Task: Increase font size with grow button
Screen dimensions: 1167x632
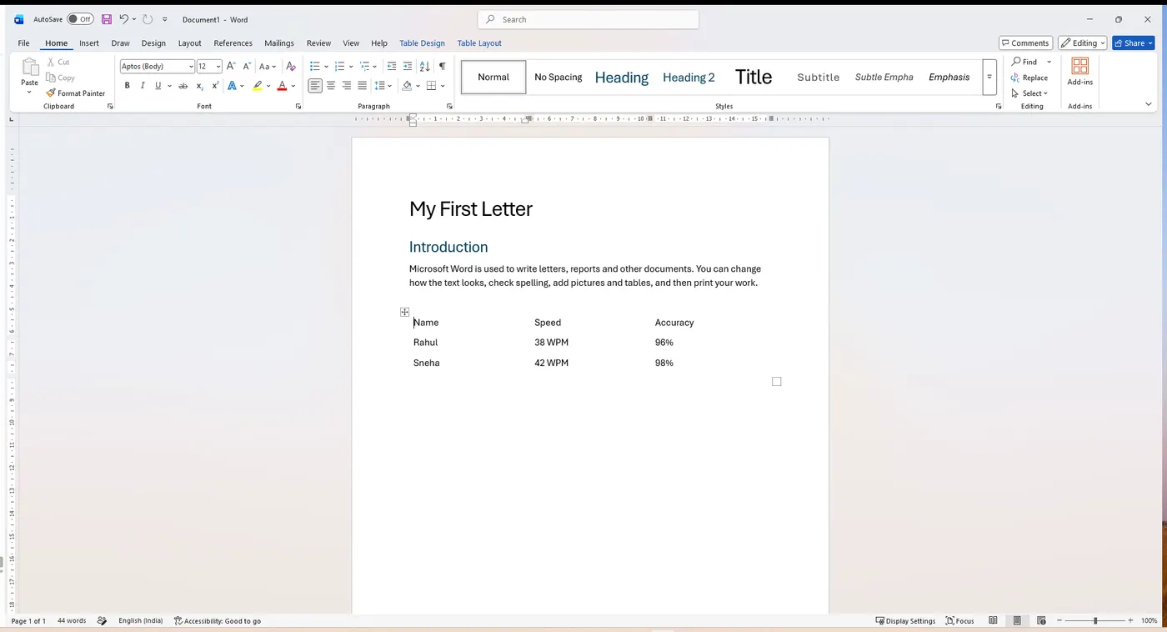Action: coord(231,66)
